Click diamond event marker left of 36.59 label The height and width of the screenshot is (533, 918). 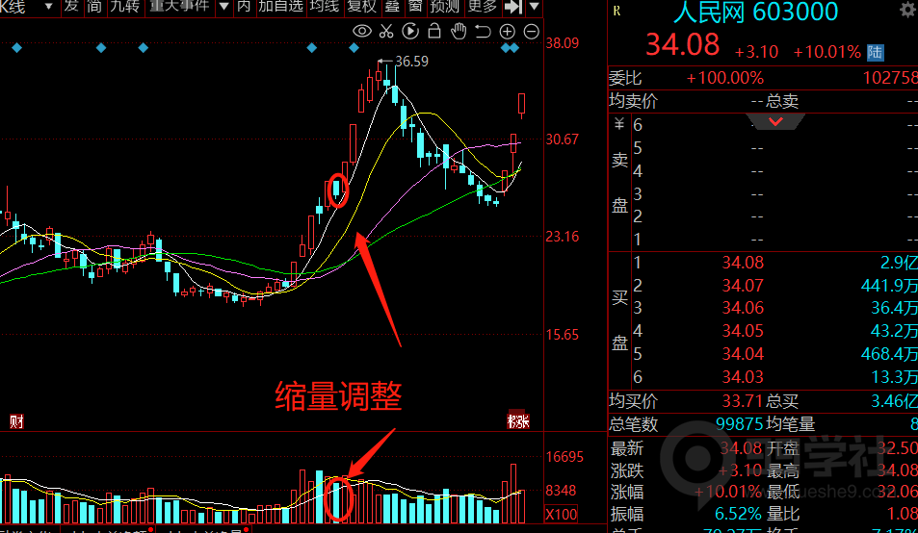(x=354, y=48)
